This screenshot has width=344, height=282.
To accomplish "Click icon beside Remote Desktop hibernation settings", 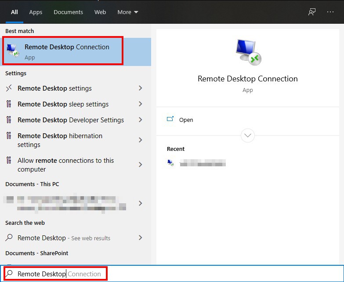I will [9, 136].
